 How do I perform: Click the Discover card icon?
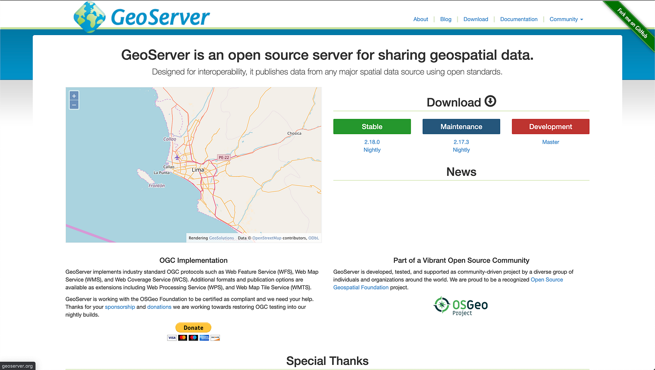click(215, 337)
